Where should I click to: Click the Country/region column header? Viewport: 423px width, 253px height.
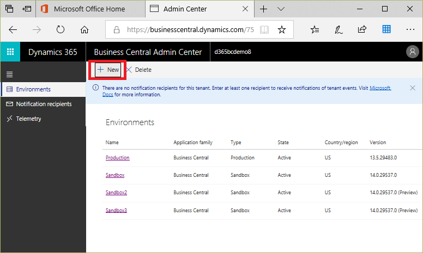pos(341,143)
